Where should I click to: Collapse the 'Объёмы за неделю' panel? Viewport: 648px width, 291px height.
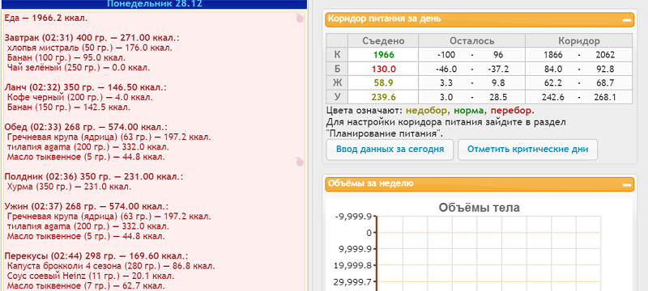coord(627,184)
